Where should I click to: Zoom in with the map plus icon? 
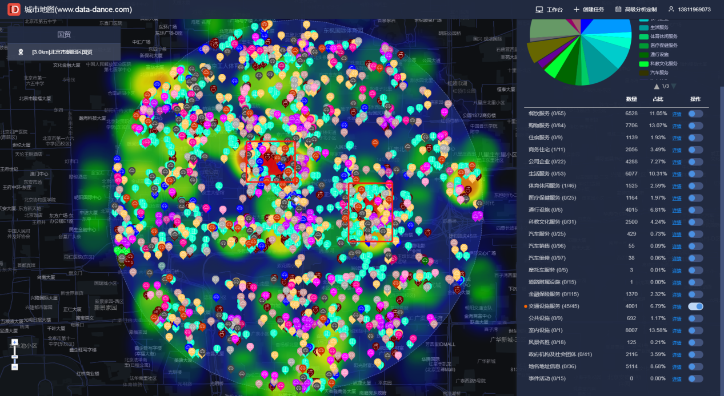(x=14, y=342)
